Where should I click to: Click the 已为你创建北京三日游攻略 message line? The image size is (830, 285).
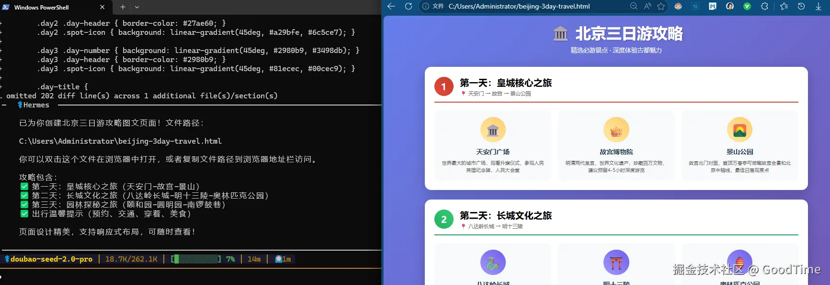coord(112,123)
